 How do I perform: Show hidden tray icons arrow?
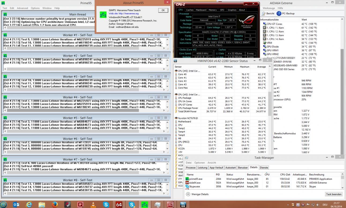[x=288, y=205]
